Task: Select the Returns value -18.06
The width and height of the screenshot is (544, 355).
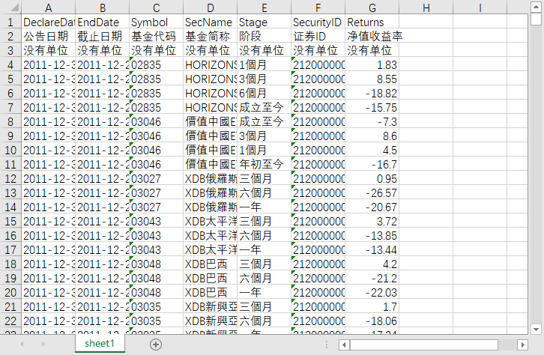Action: click(x=372, y=321)
